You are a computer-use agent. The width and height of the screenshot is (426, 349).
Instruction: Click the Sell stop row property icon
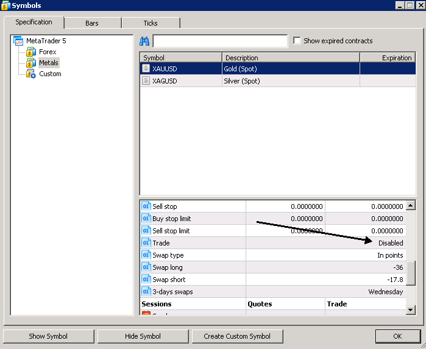(146, 206)
